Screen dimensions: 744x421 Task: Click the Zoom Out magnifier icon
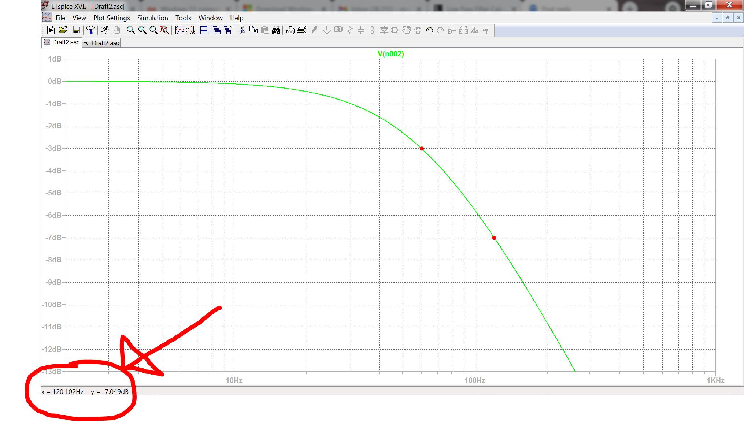point(153,30)
